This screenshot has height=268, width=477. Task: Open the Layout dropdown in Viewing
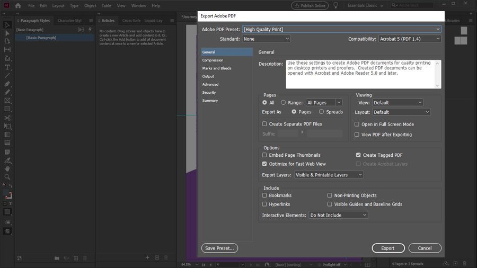(401, 112)
